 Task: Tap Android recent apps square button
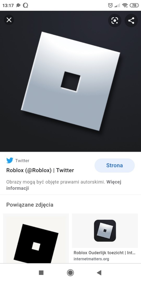41,273
